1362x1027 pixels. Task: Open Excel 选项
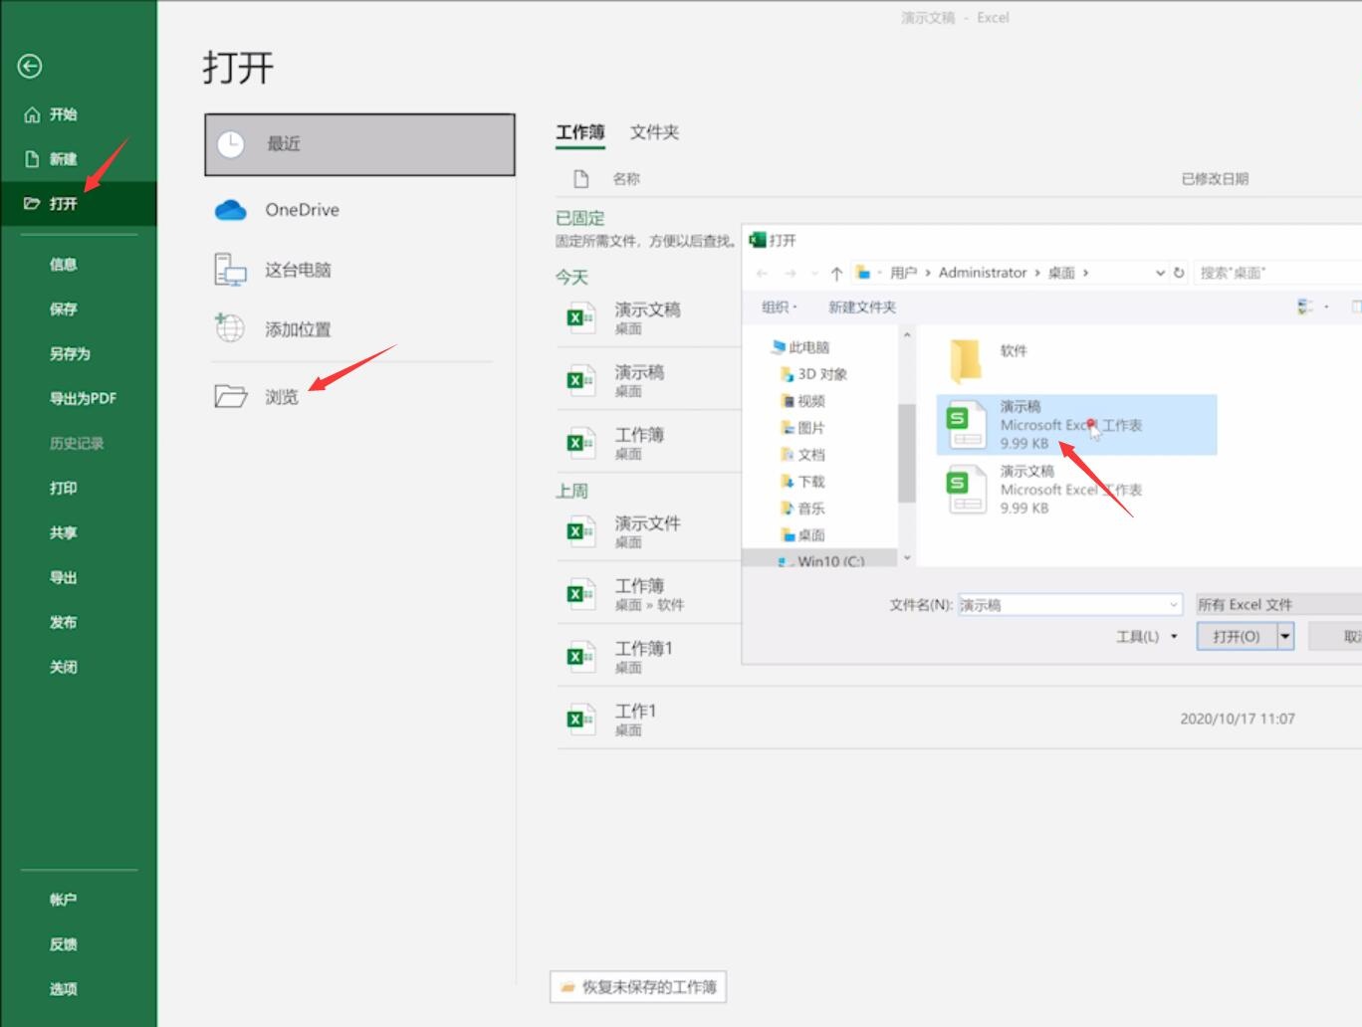(x=63, y=989)
